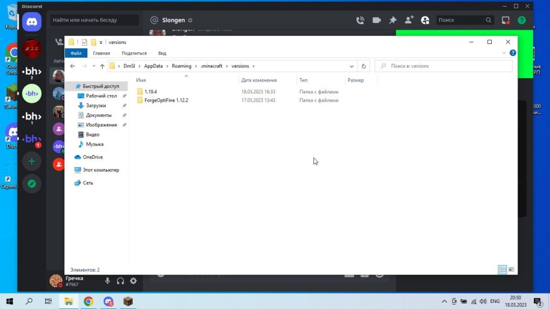This screenshot has width=550, height=309.
Task: Switch to large icons view
Action: pos(511,269)
